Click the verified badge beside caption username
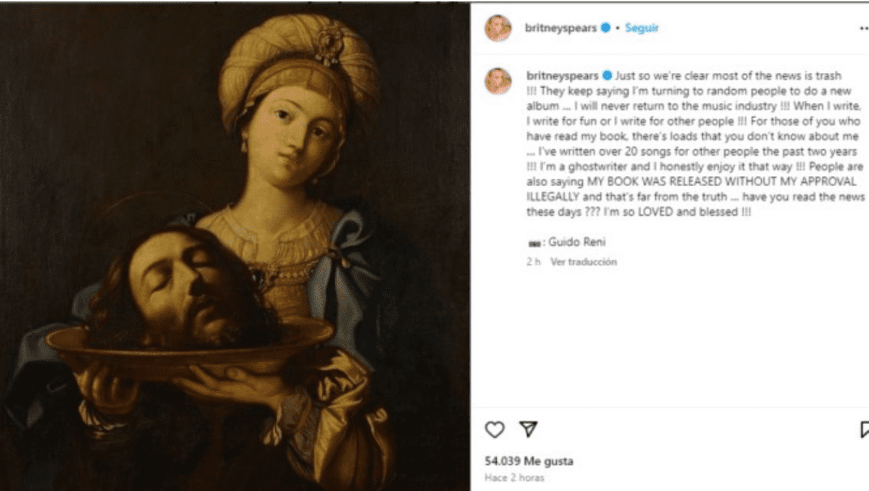This screenshot has height=491, width=869. (x=607, y=75)
